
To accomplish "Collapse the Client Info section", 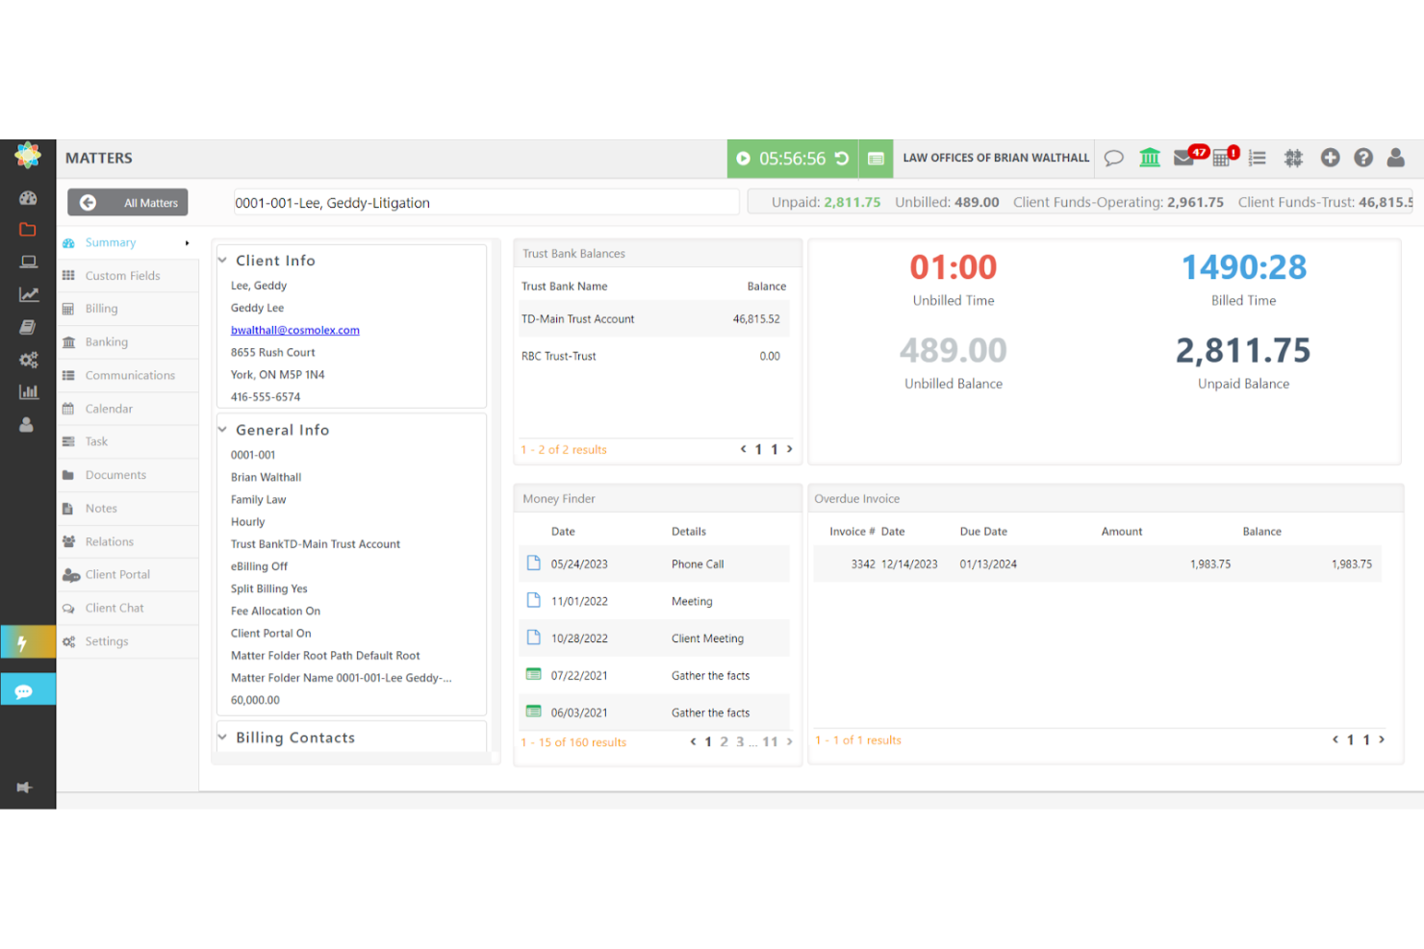I will click(222, 260).
